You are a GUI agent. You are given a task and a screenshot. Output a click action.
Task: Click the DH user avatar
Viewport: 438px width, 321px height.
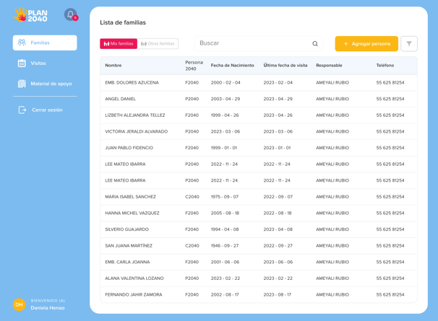(x=20, y=304)
